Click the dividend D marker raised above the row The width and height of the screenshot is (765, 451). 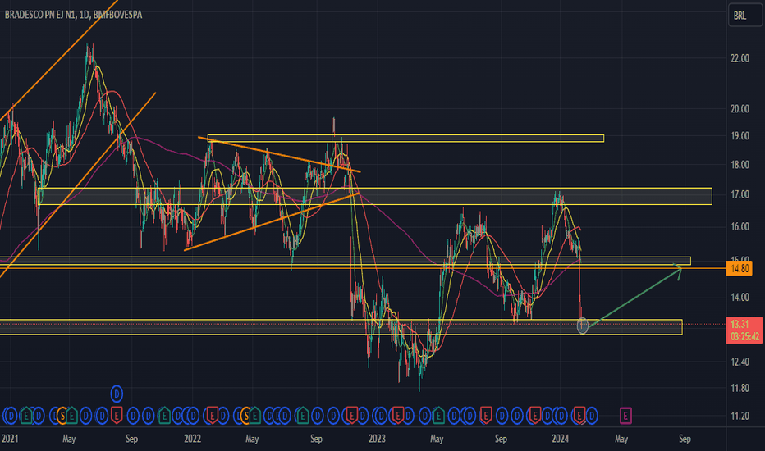pos(117,394)
